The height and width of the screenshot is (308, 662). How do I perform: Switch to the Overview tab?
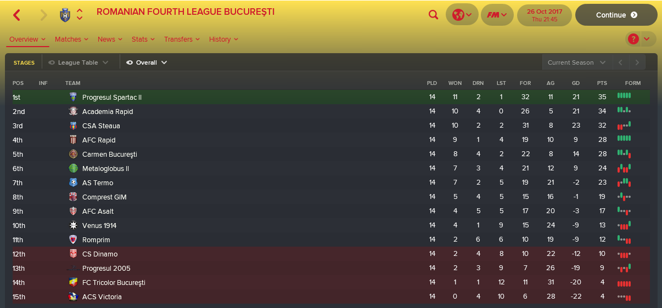(x=27, y=39)
